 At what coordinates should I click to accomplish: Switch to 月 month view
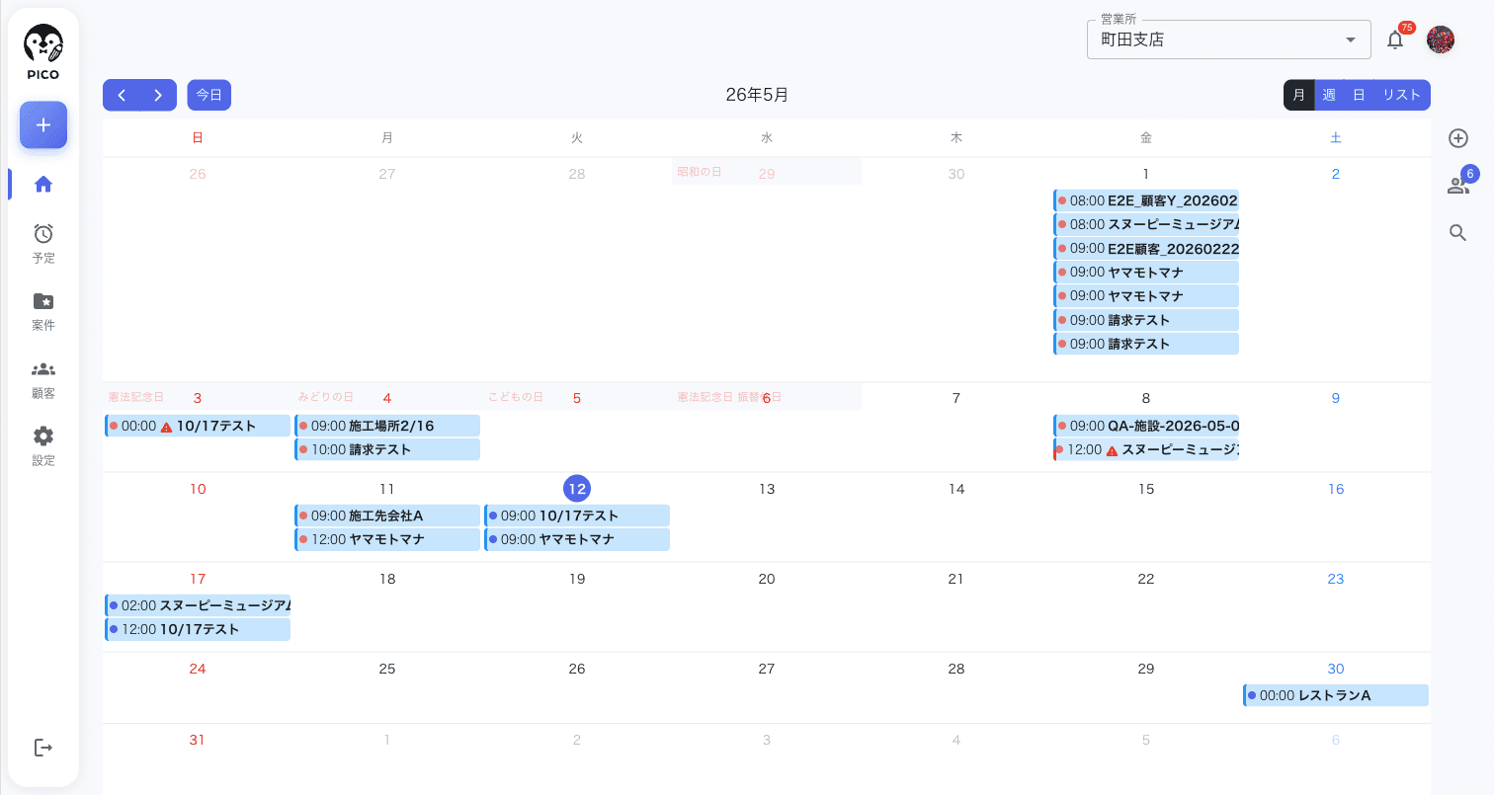click(1299, 95)
